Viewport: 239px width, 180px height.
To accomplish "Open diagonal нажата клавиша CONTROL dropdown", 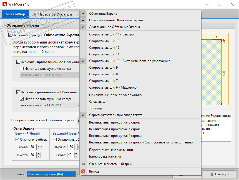I will tap(50, 105).
